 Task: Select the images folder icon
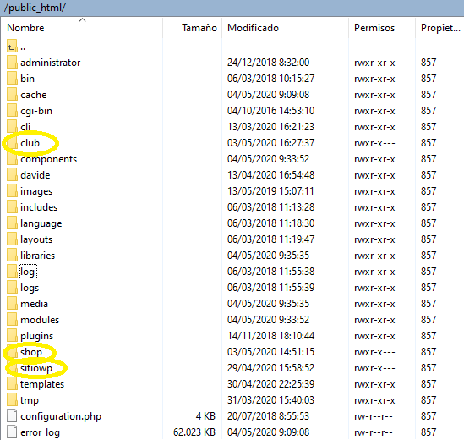[x=12, y=191]
